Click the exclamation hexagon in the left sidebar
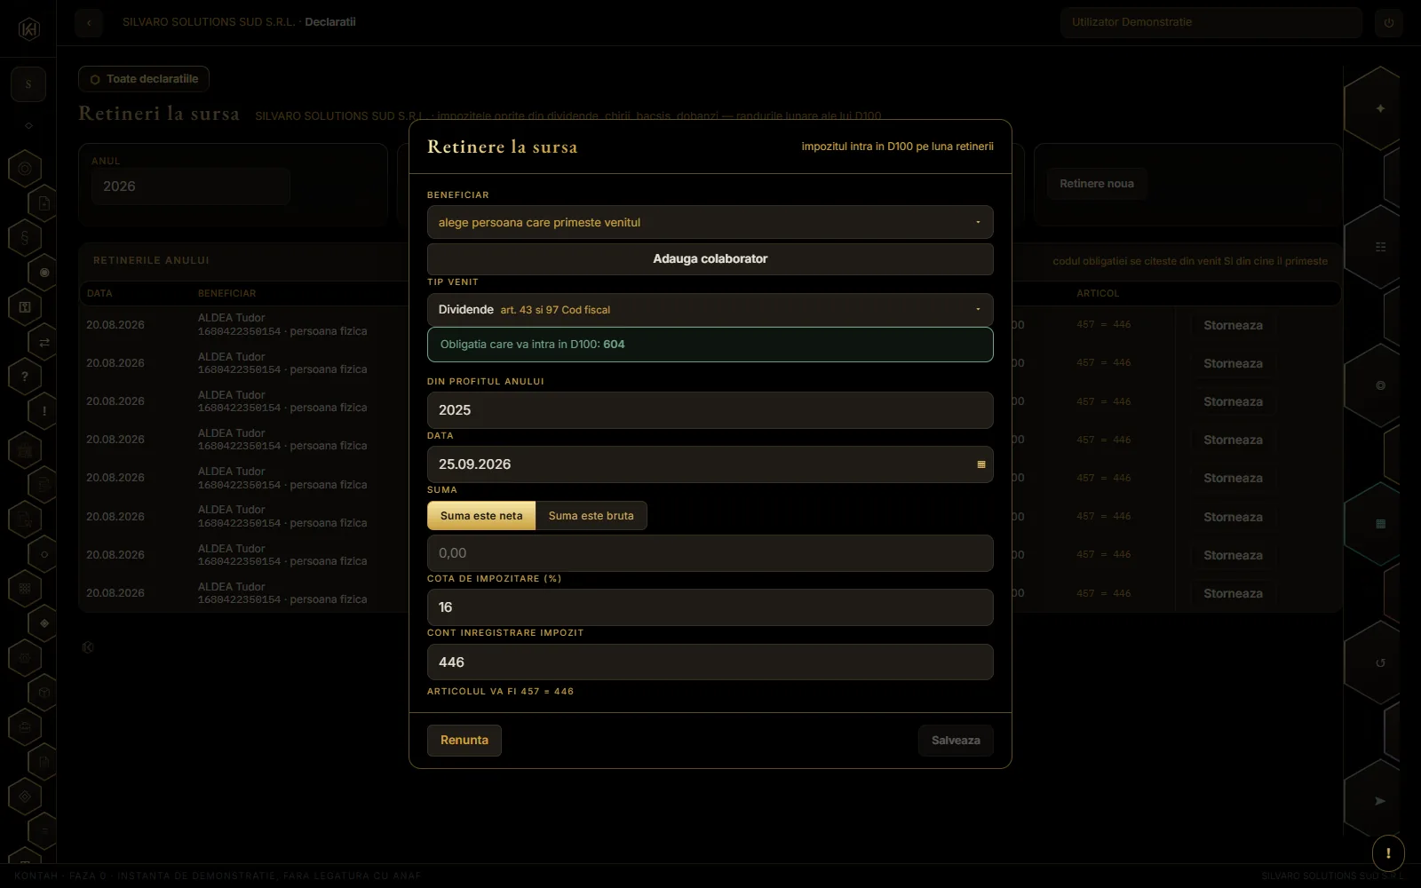This screenshot has width=1421, height=888. pyautogui.click(x=44, y=411)
